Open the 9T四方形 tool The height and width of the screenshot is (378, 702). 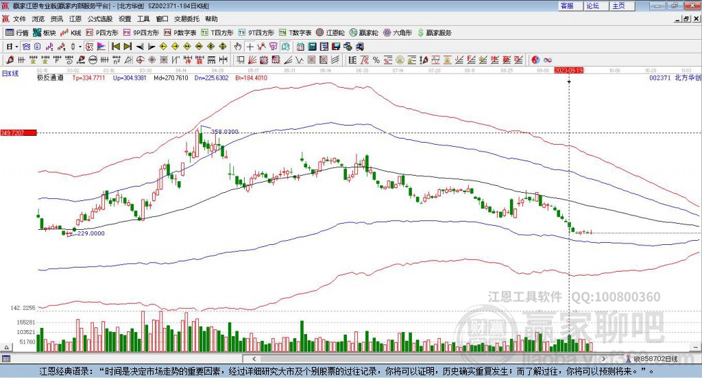[x=256, y=33]
